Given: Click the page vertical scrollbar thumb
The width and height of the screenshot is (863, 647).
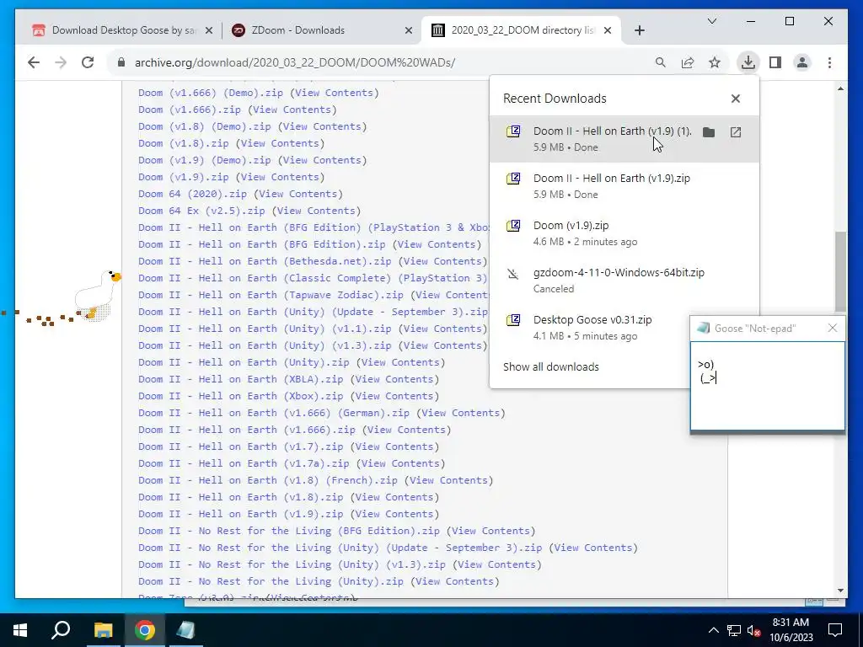Looking at the screenshot, I should click(840, 272).
